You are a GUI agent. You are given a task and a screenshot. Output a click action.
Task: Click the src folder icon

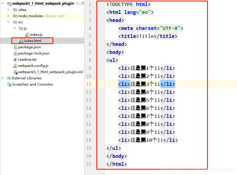tap(15, 22)
